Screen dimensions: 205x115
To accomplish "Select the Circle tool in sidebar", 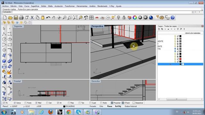I will pos(4,39).
